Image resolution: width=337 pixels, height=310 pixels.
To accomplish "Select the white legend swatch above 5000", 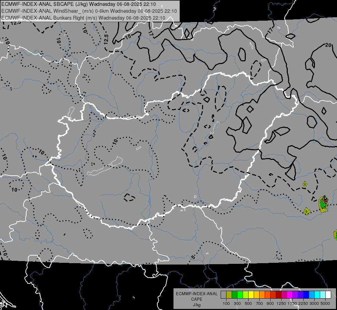I will tap(328, 295).
